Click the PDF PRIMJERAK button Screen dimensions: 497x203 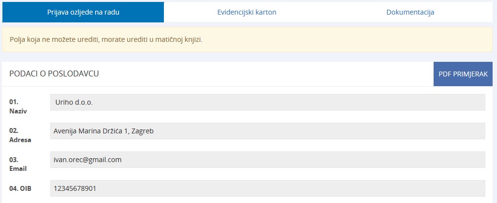pyautogui.click(x=463, y=74)
